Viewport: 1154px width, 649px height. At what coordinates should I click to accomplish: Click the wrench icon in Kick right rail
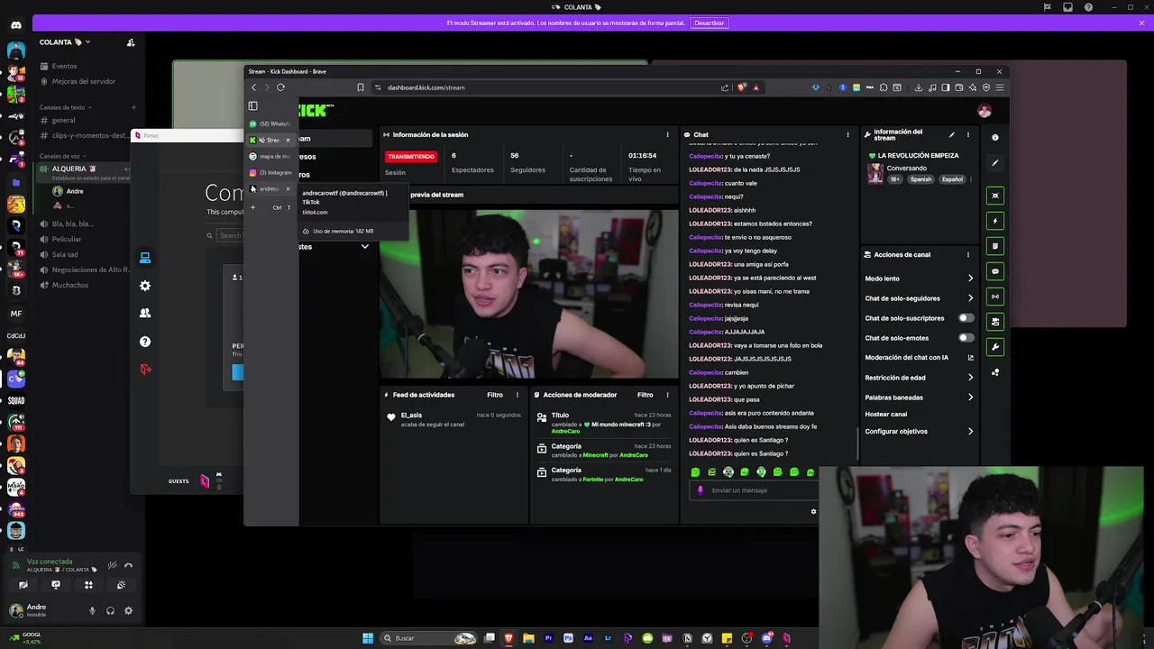[995, 346]
